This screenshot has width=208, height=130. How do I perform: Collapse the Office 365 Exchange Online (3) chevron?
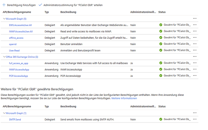pos(4,57)
